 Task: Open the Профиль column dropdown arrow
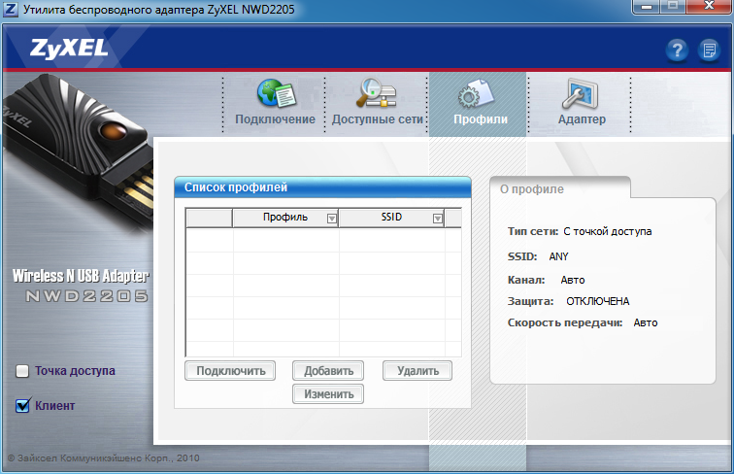[331, 219]
